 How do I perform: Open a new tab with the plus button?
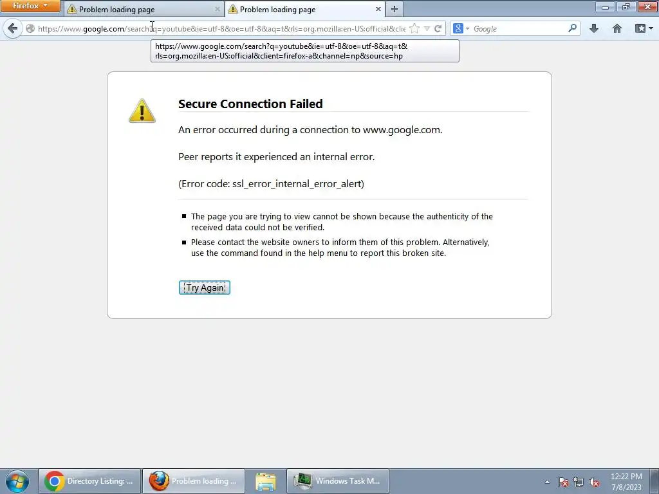394,9
